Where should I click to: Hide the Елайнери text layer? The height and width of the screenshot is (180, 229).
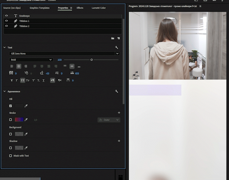(x=7, y=15)
